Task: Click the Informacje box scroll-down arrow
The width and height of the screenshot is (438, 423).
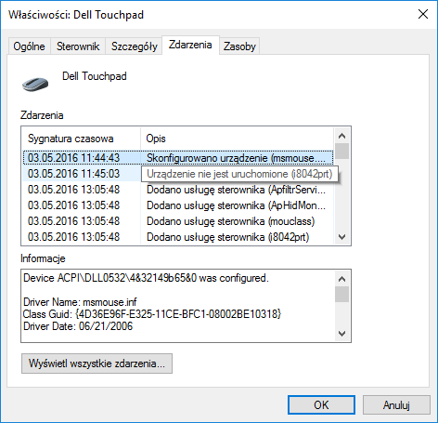Action: coord(341,334)
